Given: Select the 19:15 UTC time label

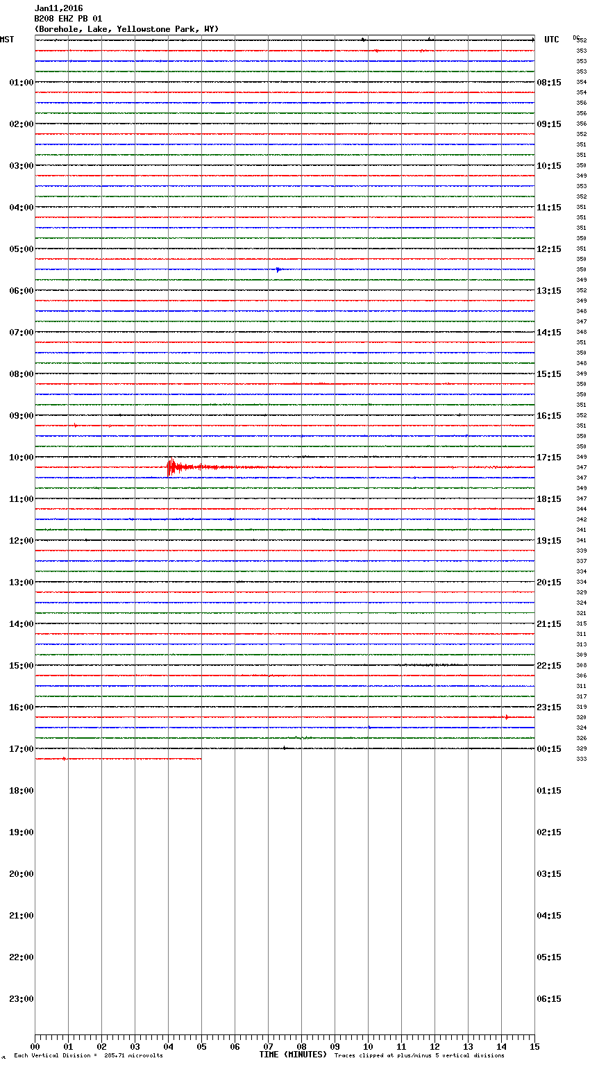Looking at the screenshot, I should (549, 541).
